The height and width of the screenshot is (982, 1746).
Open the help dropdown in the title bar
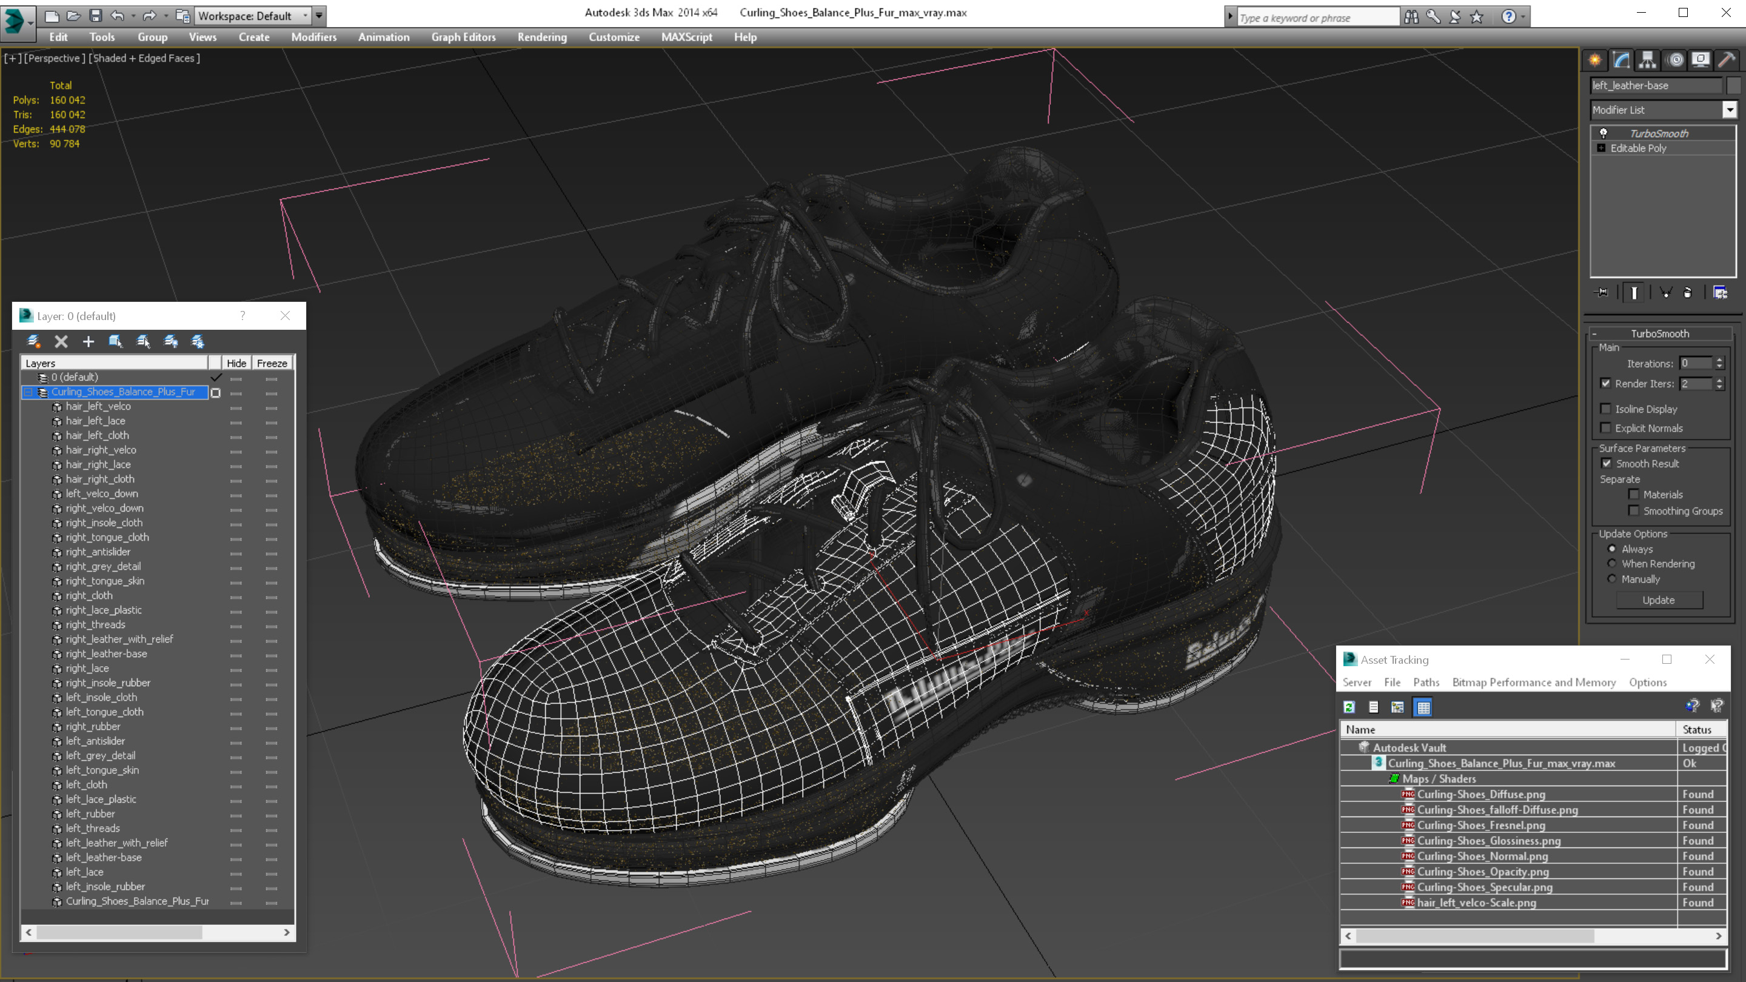(1524, 17)
